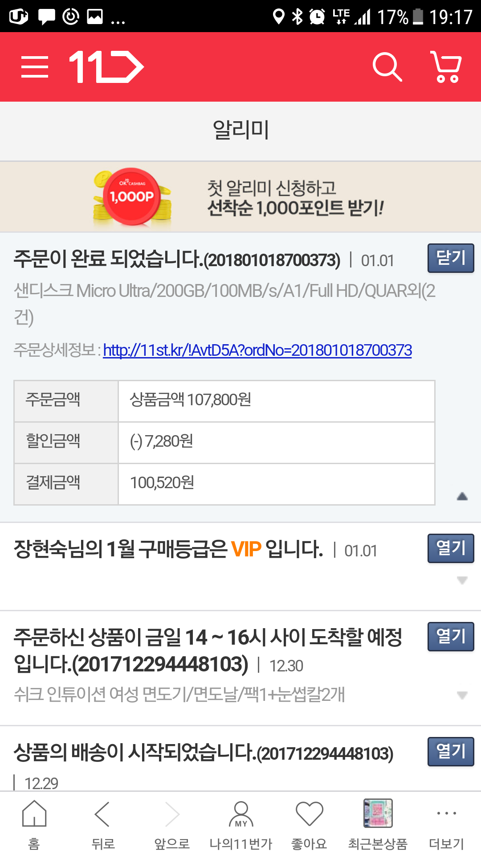
Task: Open the hamburger menu icon
Action: pyautogui.click(x=35, y=67)
